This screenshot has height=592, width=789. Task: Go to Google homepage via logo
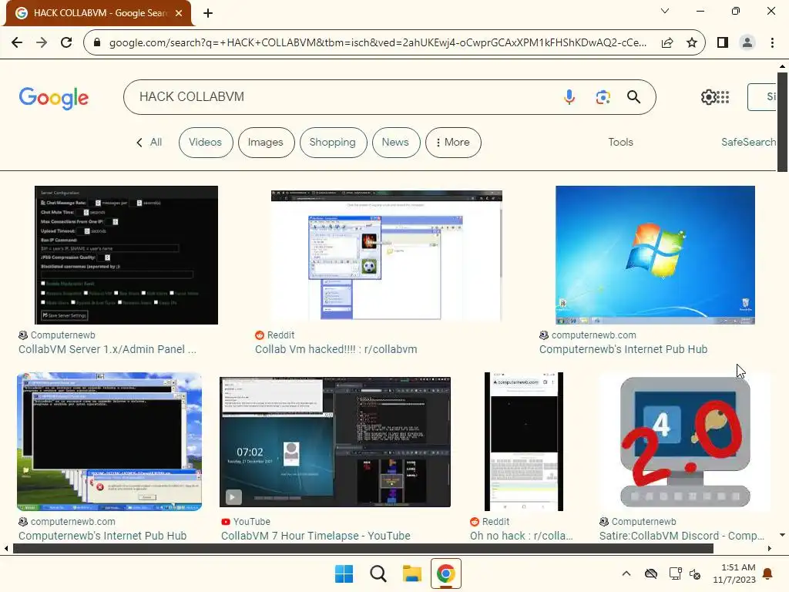(54, 98)
